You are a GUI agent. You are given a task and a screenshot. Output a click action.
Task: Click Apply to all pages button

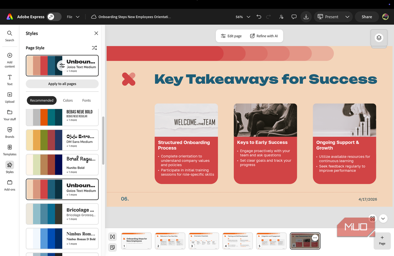[62, 84]
